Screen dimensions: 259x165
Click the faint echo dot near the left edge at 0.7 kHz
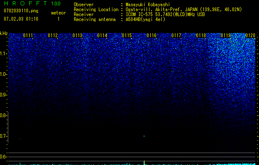20,139
